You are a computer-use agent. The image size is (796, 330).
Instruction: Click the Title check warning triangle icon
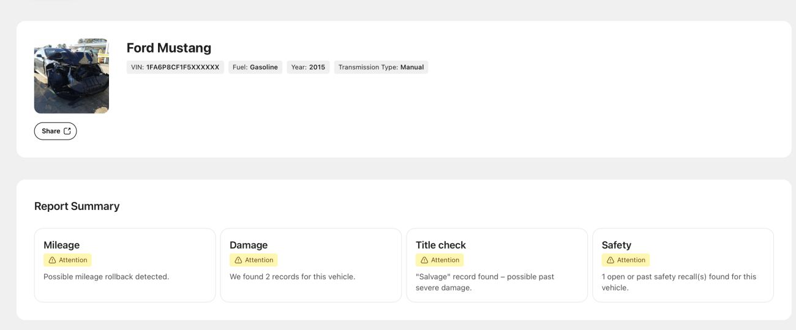tap(424, 260)
